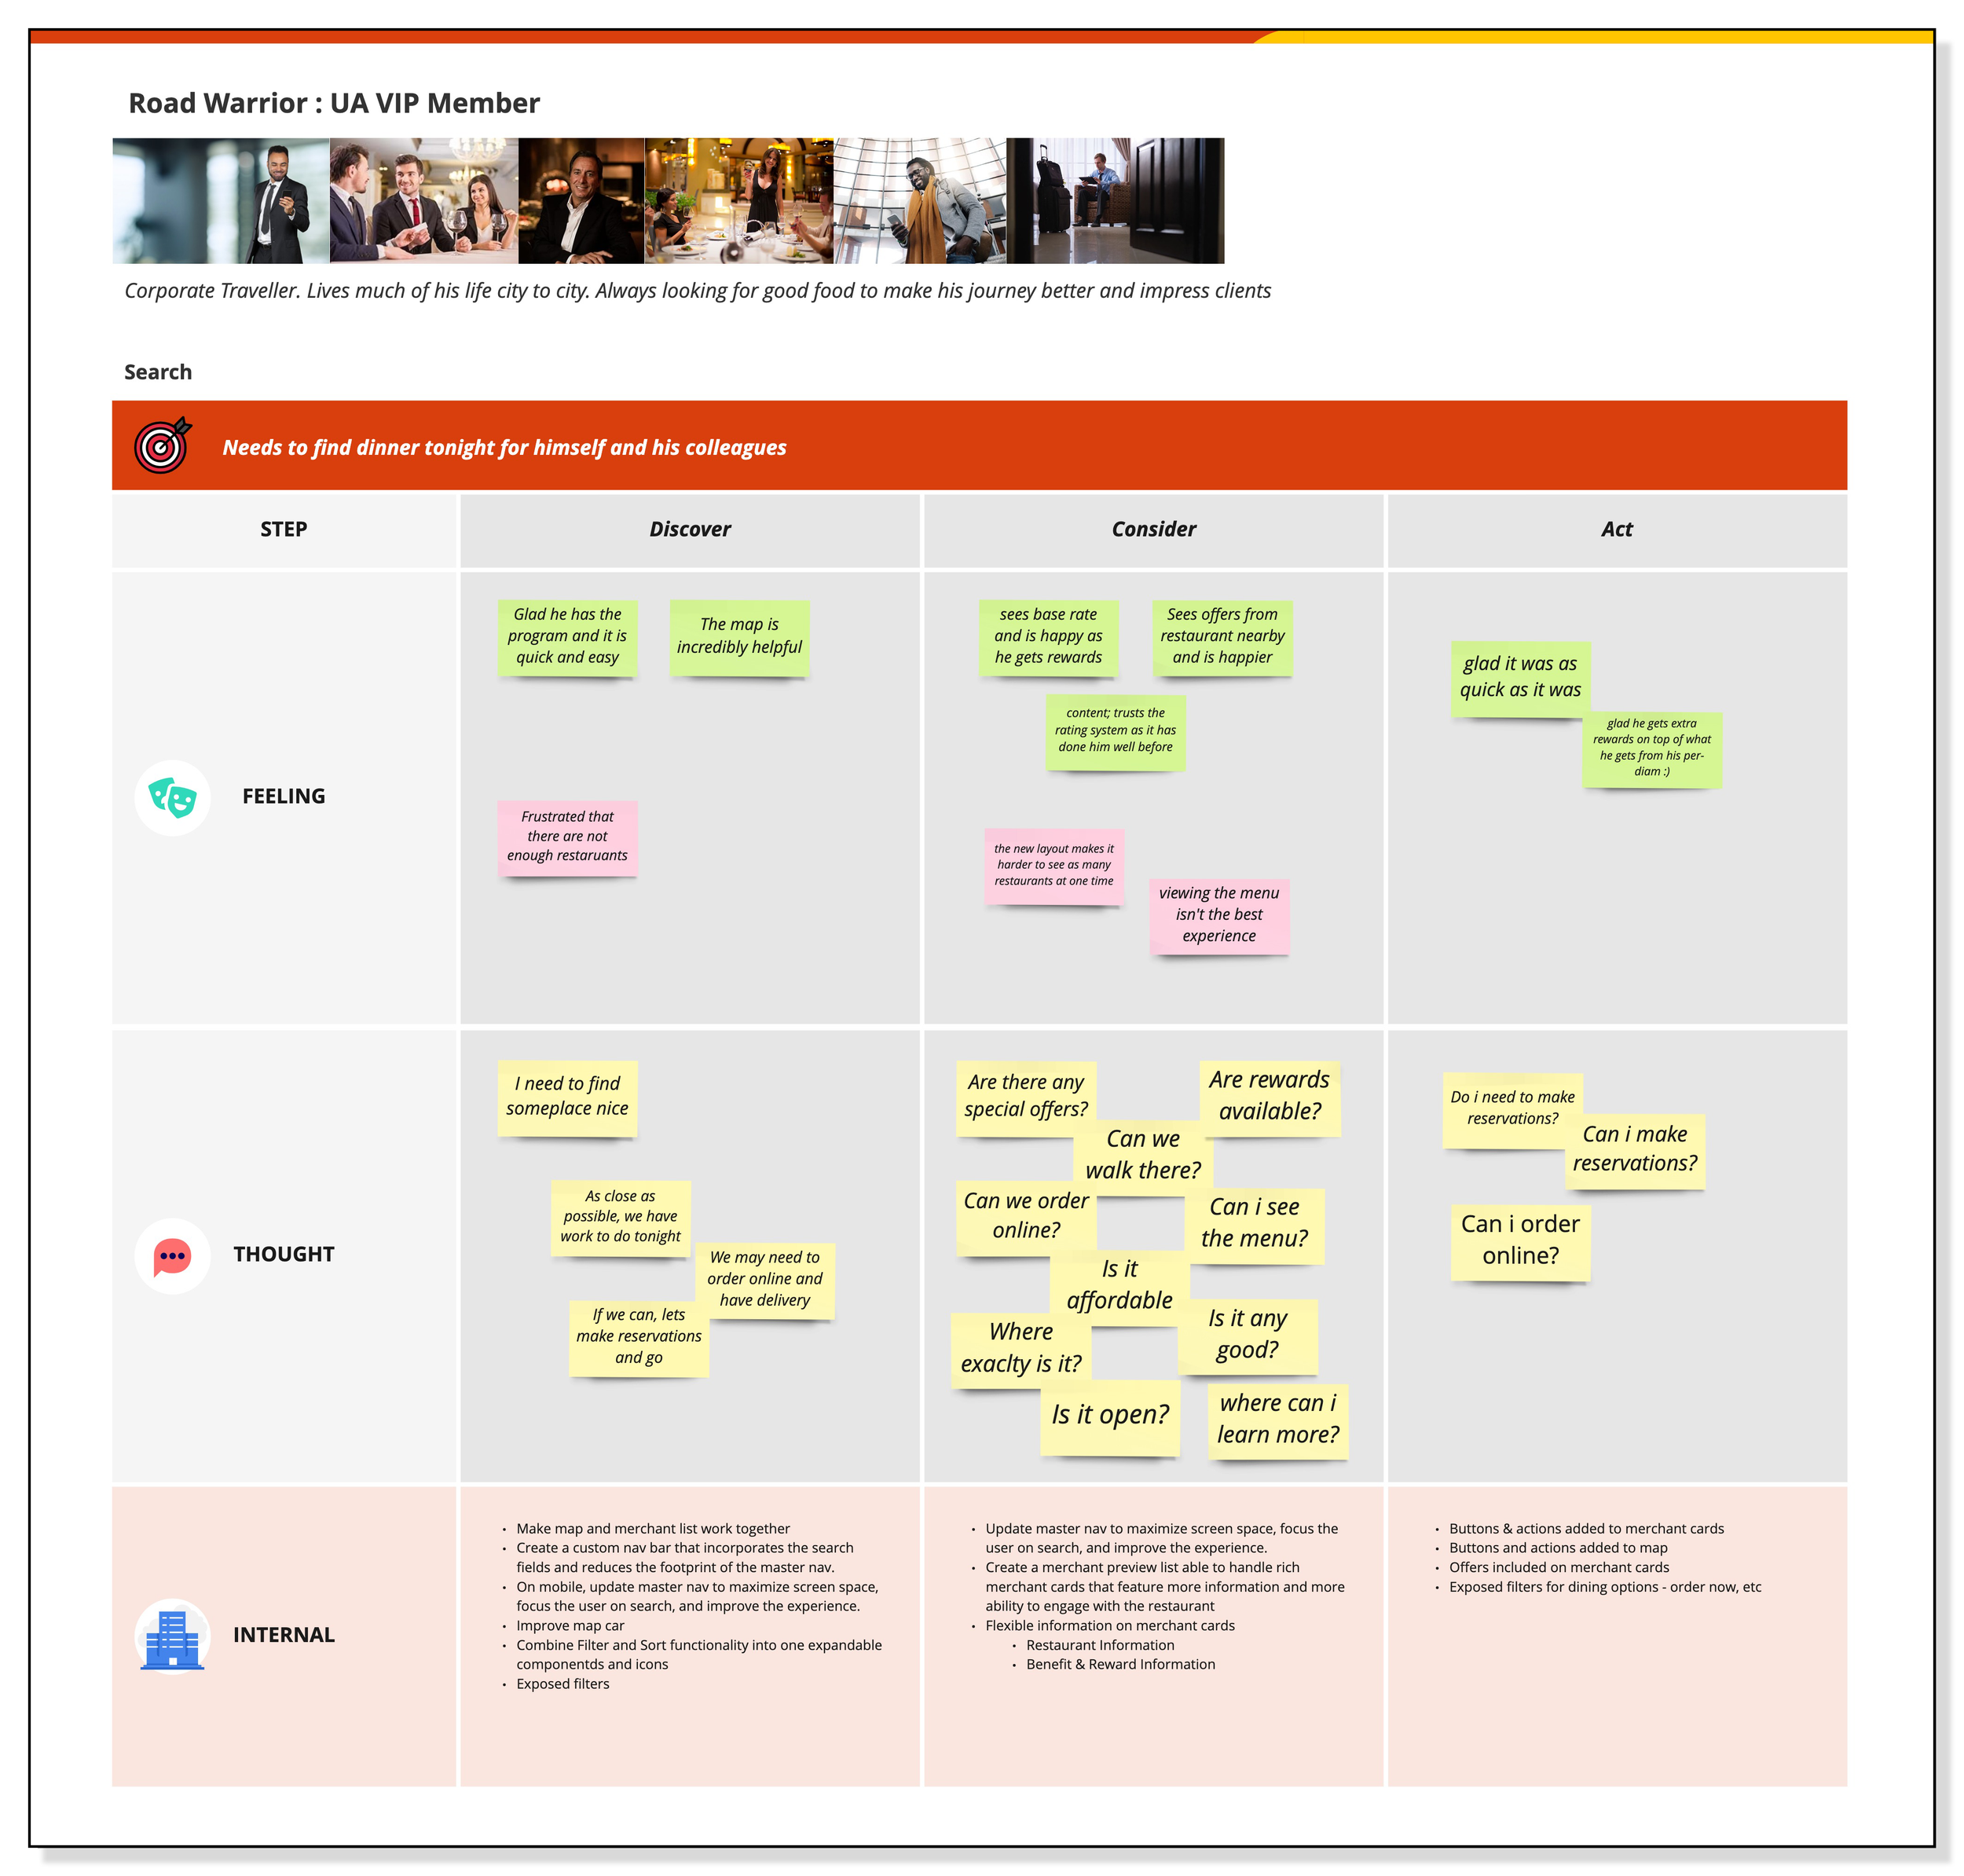Select the Act column header

click(x=1616, y=530)
